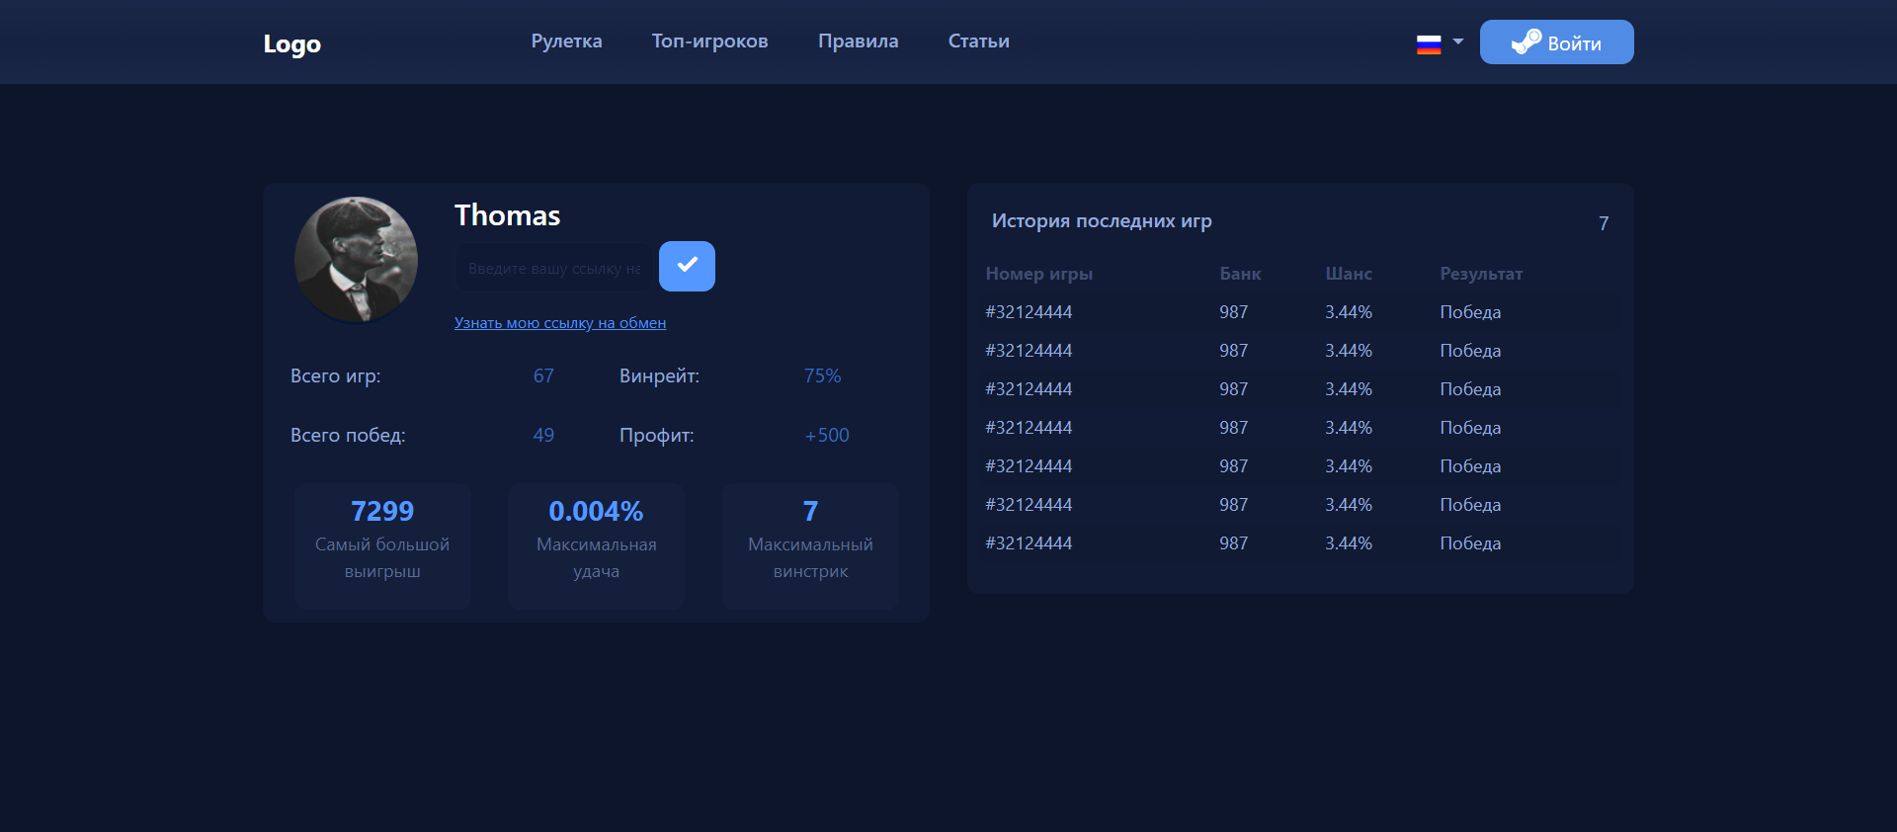Focus the trade link input field
The height and width of the screenshot is (832, 1897).
(553, 268)
